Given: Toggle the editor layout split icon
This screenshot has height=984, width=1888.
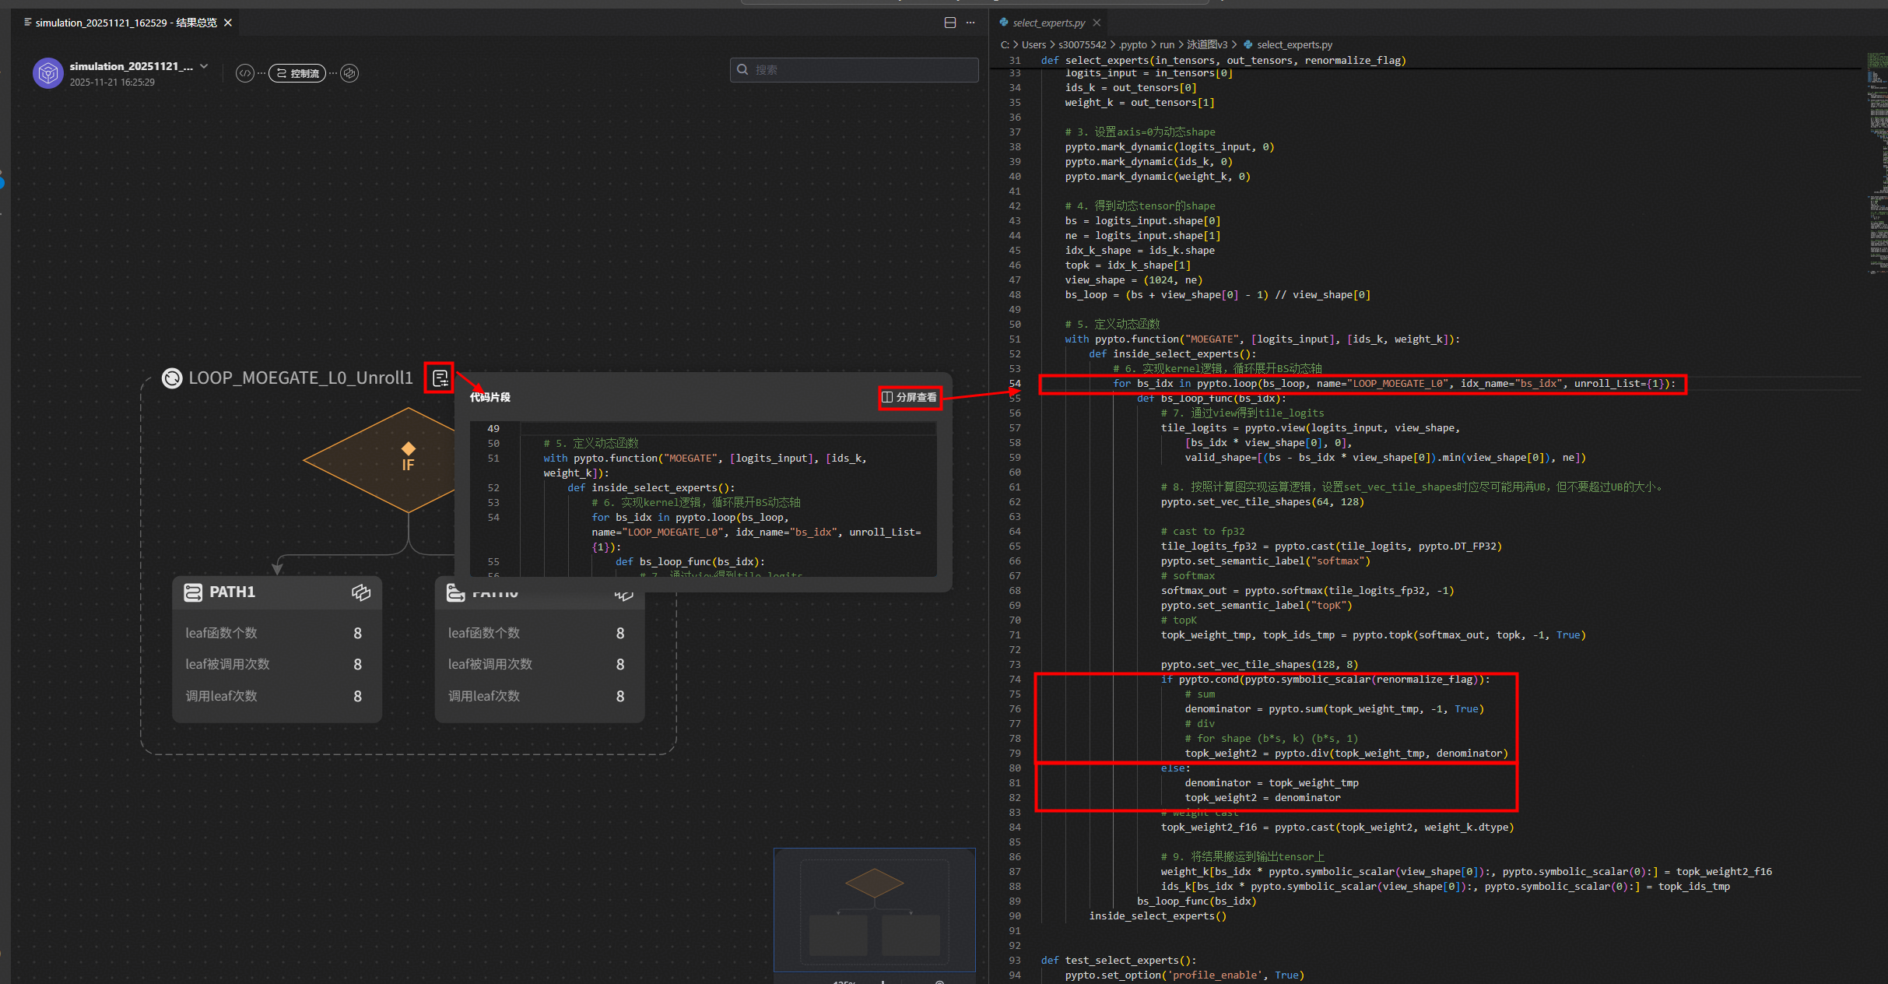Looking at the screenshot, I should point(950,23).
